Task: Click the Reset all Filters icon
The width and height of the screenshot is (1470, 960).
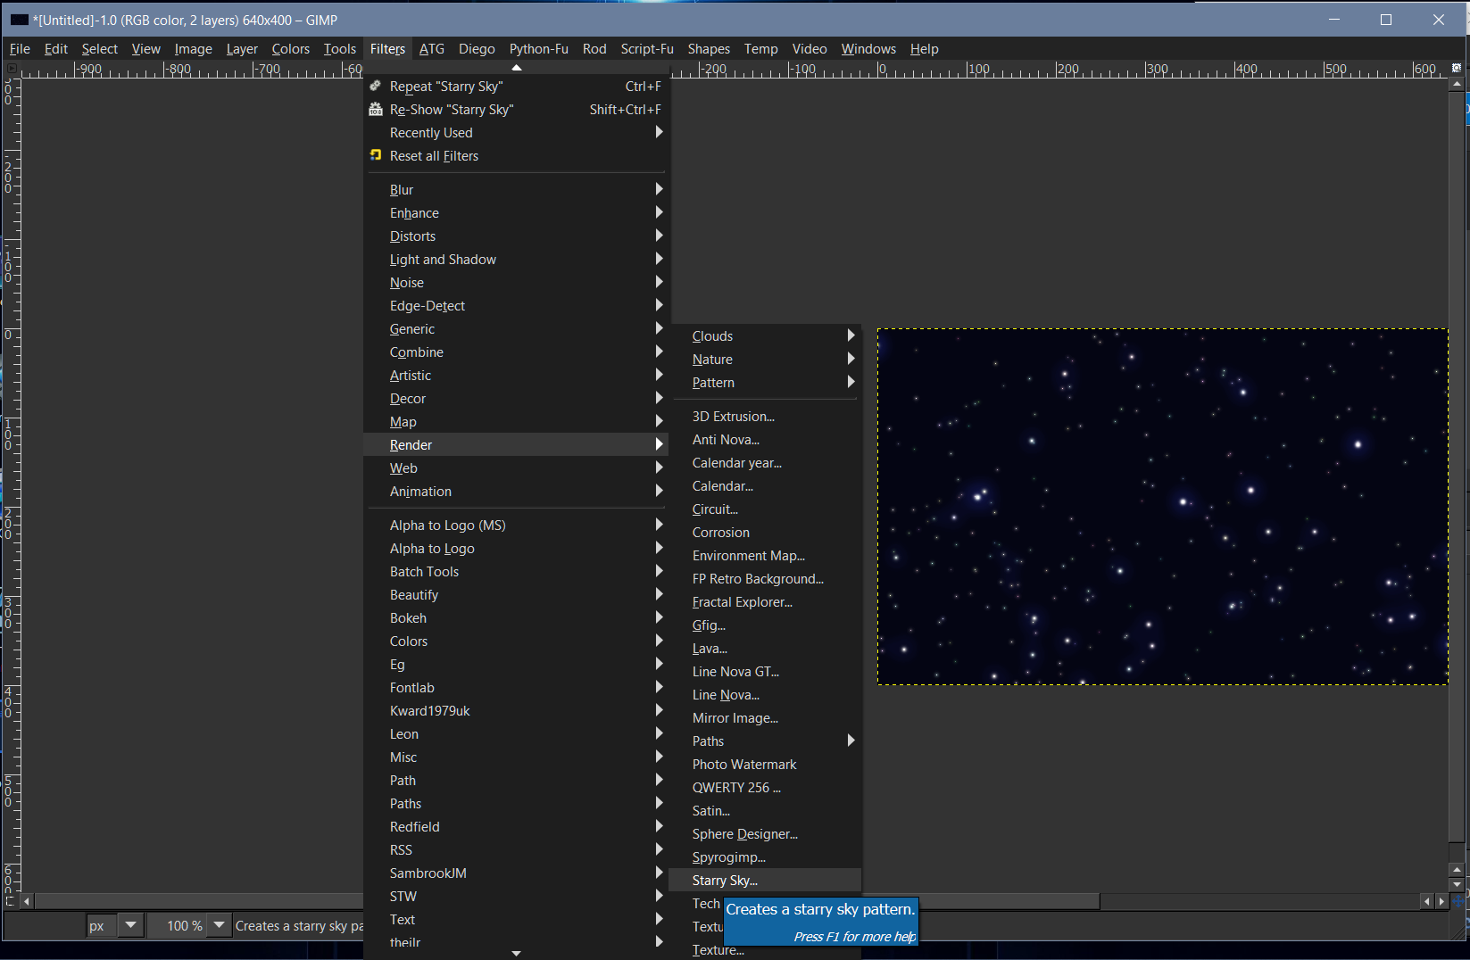Action: click(x=376, y=155)
